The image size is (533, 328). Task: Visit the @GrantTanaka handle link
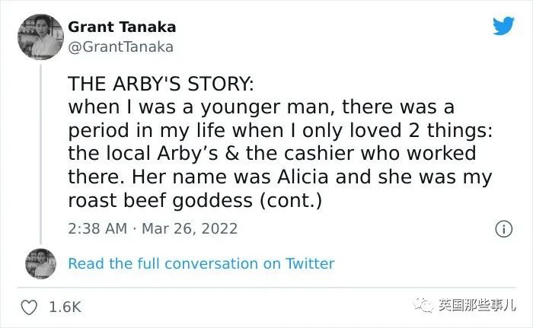tap(120, 46)
